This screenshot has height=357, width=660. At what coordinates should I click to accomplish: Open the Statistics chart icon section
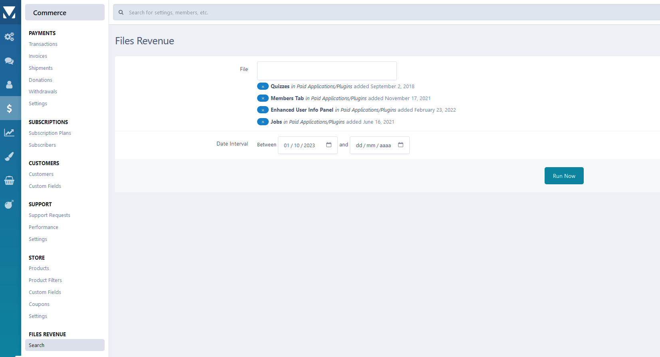(9, 132)
